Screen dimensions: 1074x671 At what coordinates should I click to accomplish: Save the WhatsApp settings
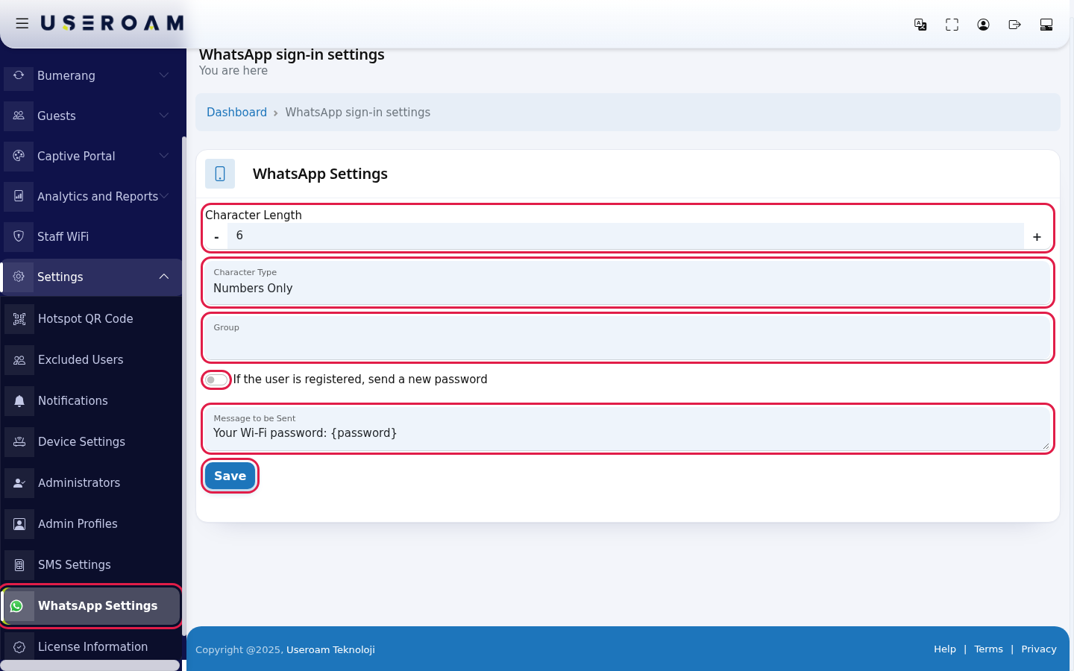(x=230, y=476)
